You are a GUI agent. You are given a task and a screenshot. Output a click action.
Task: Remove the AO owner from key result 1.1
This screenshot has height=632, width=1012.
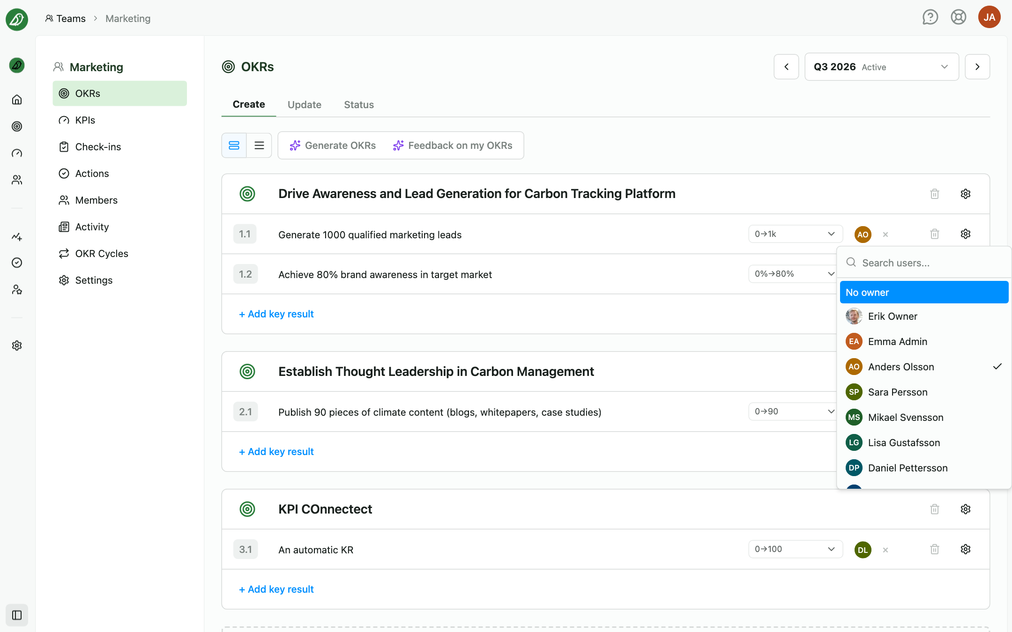tap(885, 235)
